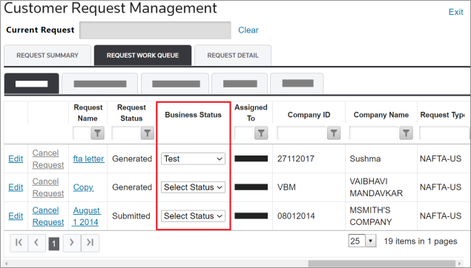
Task: Click the Company Name filter input
Action: (375, 133)
